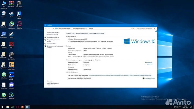
Task: Open the Windows Start menu
Action: click(x=2, y=107)
